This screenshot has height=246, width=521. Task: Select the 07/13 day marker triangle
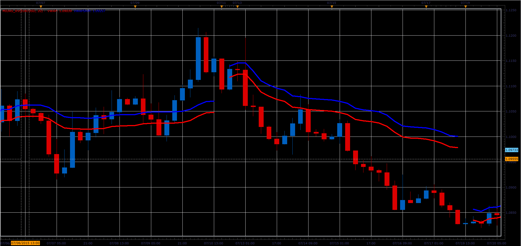point(237,7)
